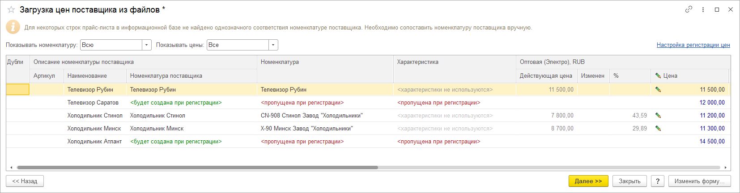The image size is (740, 193).
Task: Open the three-dot more menu
Action: (x=703, y=9)
